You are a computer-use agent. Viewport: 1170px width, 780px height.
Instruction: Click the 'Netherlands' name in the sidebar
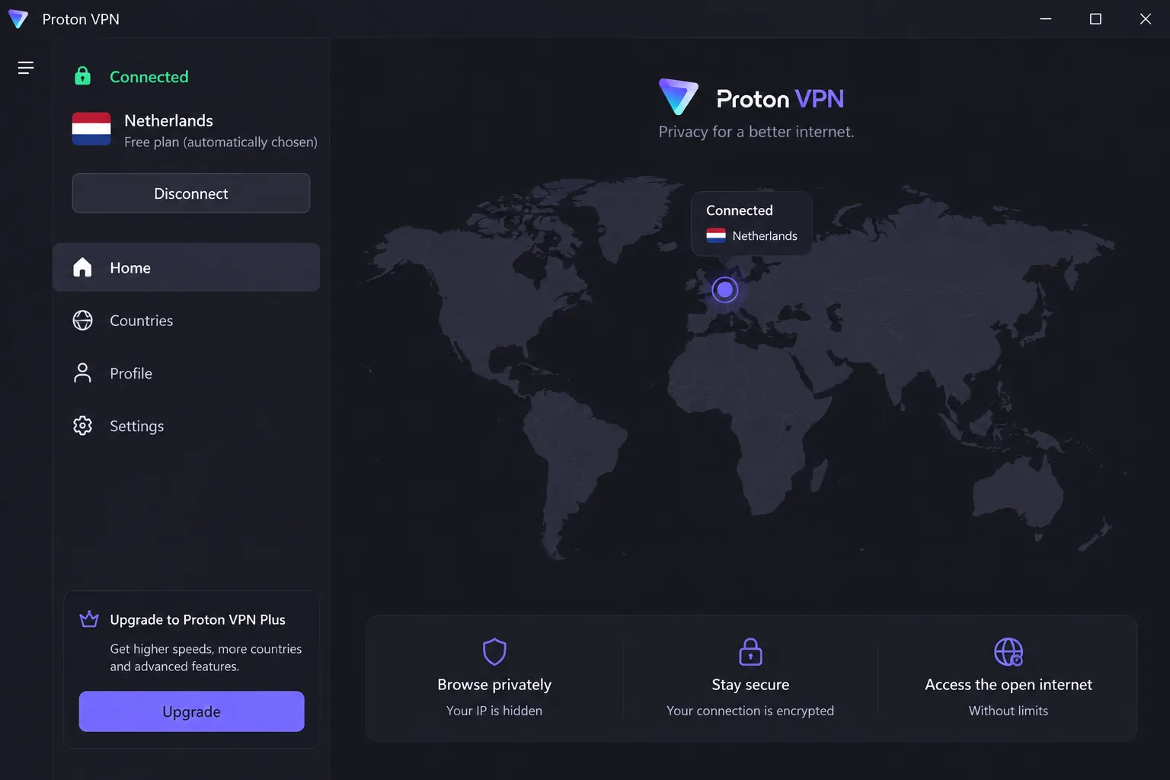click(x=169, y=120)
